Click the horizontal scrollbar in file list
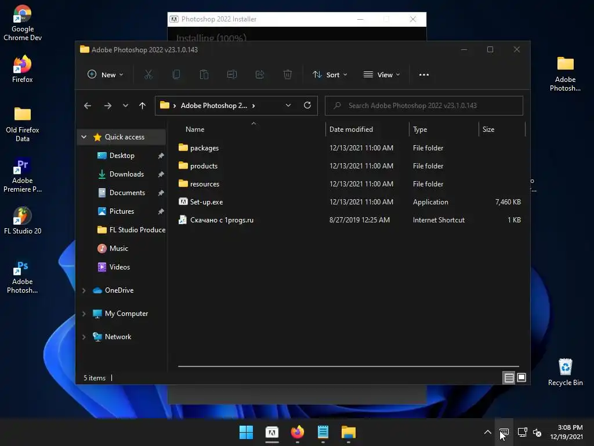594x446 pixels. coord(349,366)
